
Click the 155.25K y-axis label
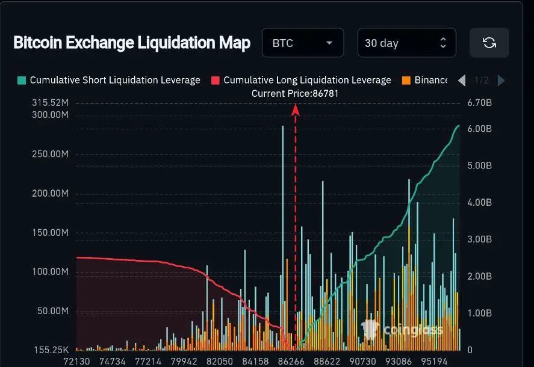pos(51,350)
